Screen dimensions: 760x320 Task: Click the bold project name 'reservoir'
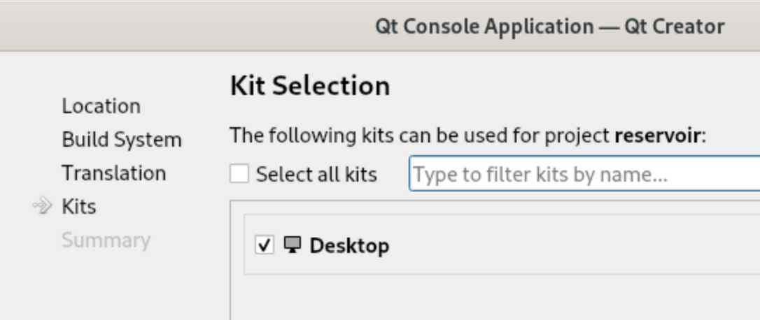[657, 135]
